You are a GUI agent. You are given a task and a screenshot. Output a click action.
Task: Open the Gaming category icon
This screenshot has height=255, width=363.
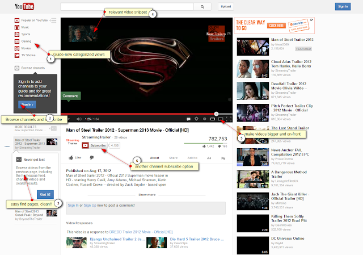[x=17, y=41]
